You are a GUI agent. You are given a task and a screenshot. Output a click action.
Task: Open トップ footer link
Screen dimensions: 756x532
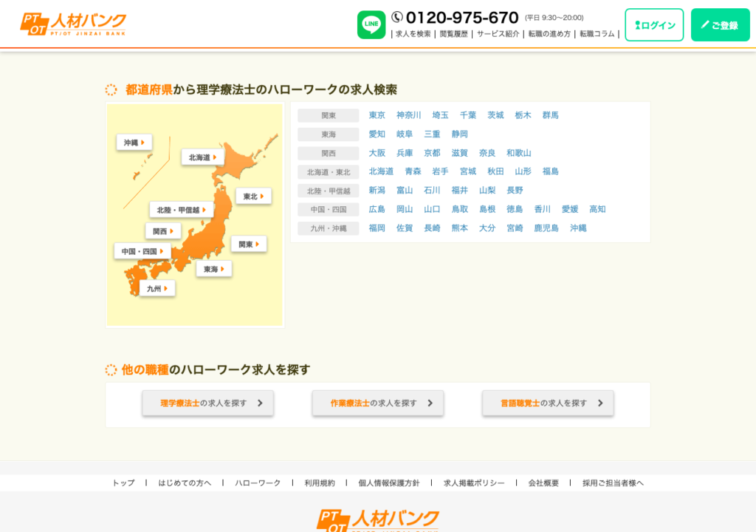(123, 482)
